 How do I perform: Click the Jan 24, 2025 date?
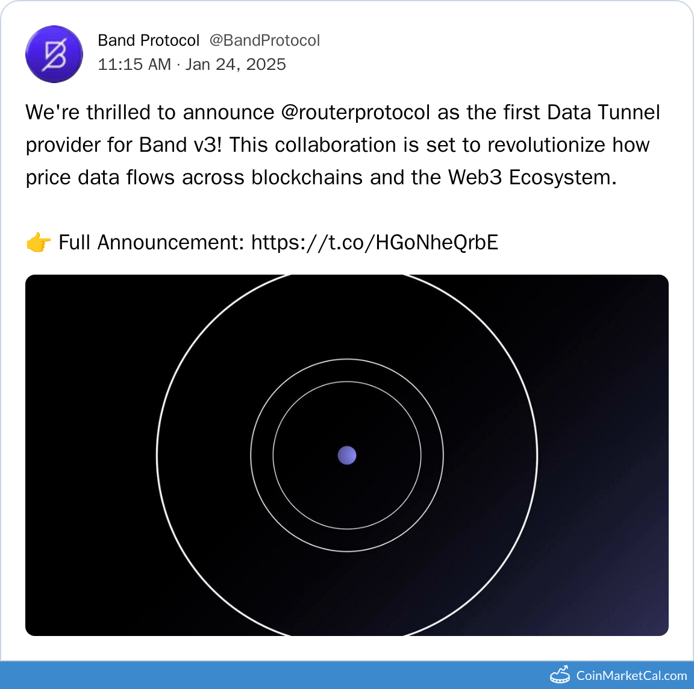[236, 64]
